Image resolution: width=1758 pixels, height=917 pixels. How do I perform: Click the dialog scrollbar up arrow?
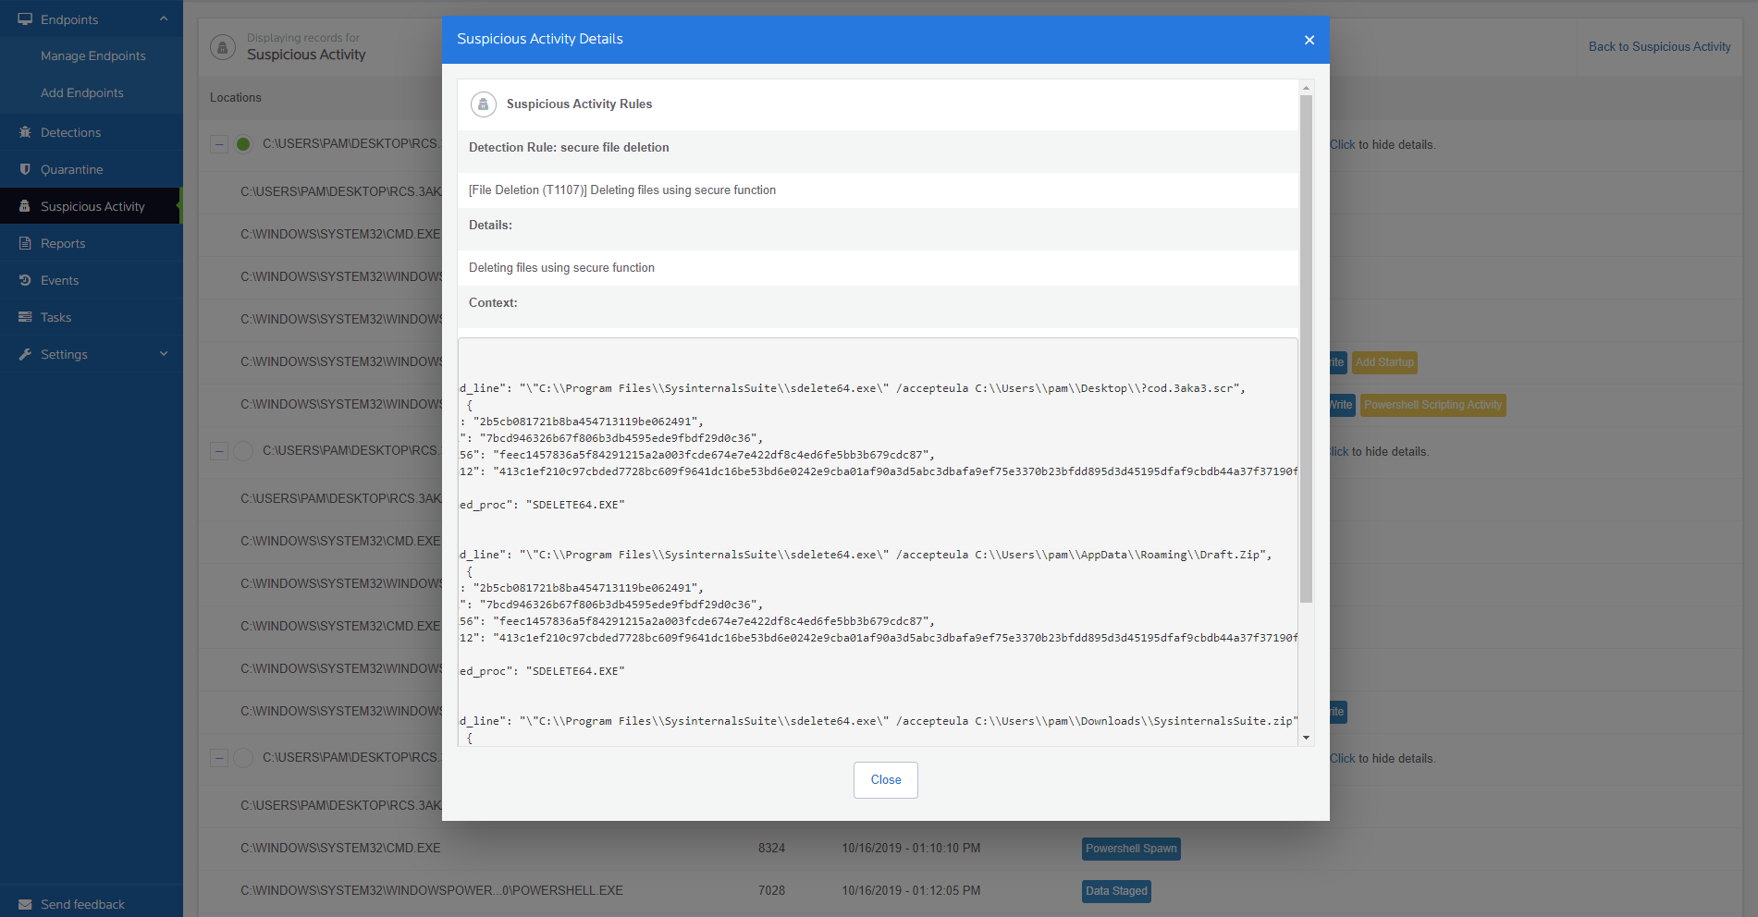coord(1306,88)
